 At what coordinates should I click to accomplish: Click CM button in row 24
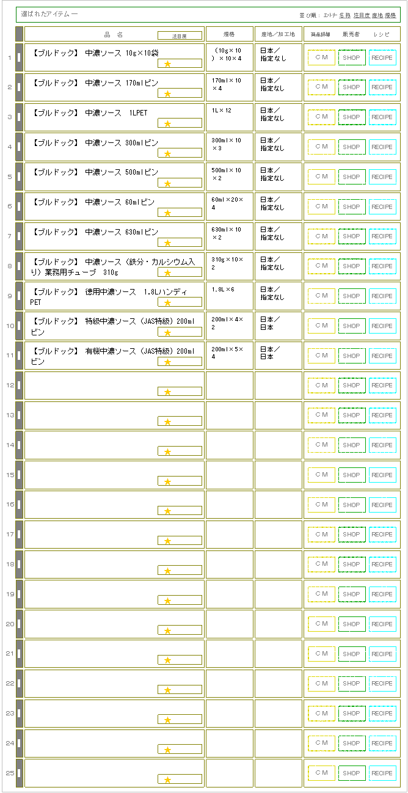pyautogui.click(x=321, y=744)
